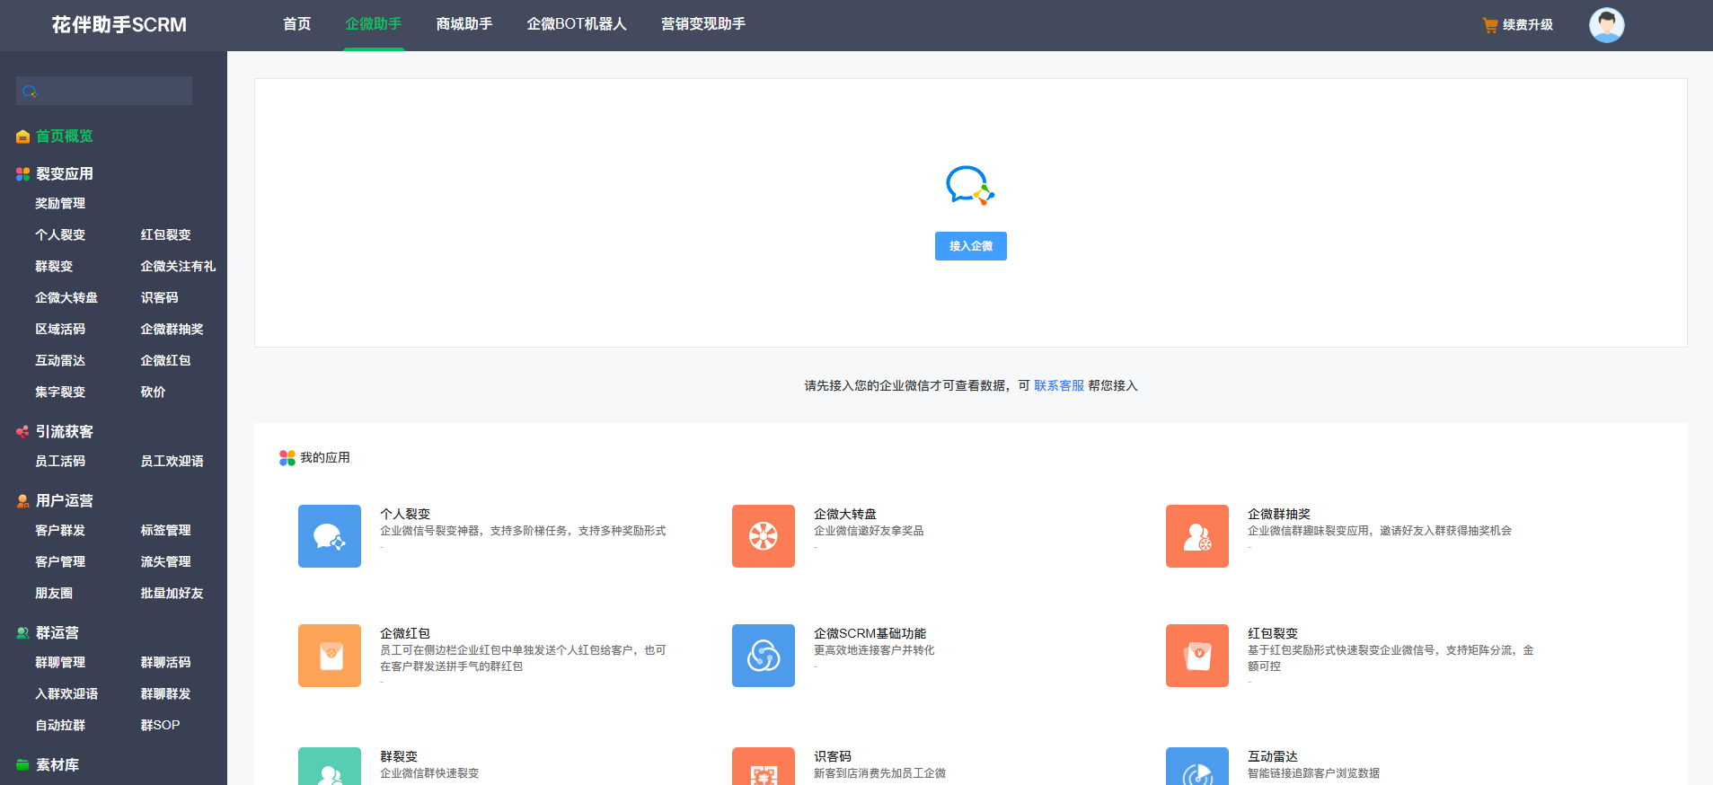Viewport: 1713px width, 785px height.
Task: Select 标签管理 in sidebar
Action: pos(166,531)
